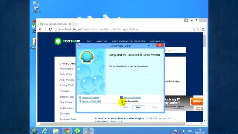Click the volume speaker tray icon

pyautogui.click(x=184, y=131)
